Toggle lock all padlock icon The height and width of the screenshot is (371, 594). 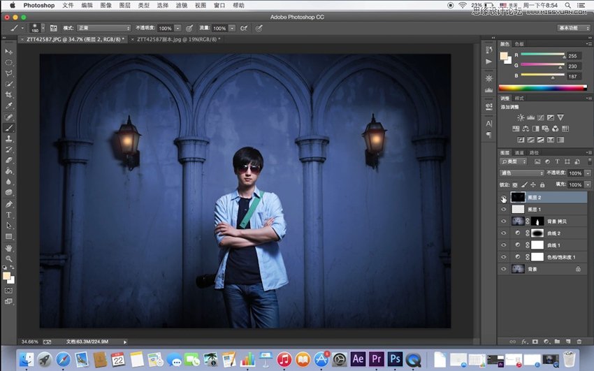[x=542, y=184]
